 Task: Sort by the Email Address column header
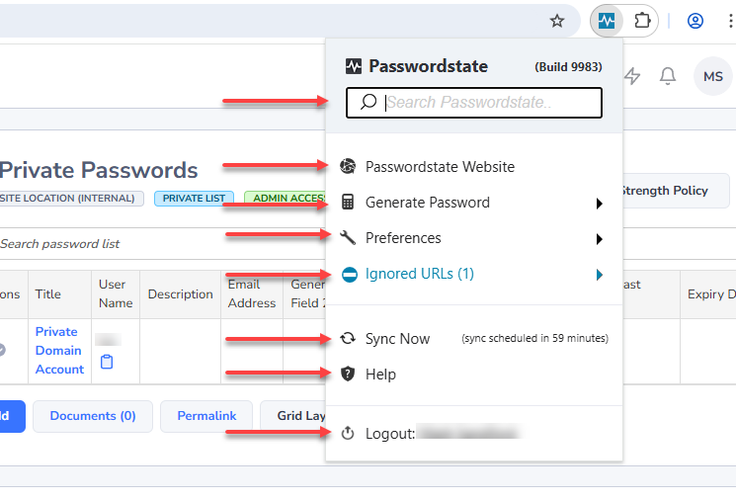tap(252, 293)
